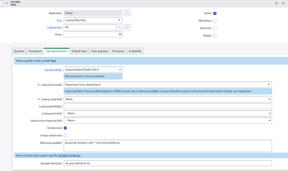Click the Catalog item label link

(54, 27)
